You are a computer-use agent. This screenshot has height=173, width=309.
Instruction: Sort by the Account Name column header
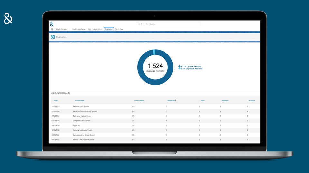point(80,101)
